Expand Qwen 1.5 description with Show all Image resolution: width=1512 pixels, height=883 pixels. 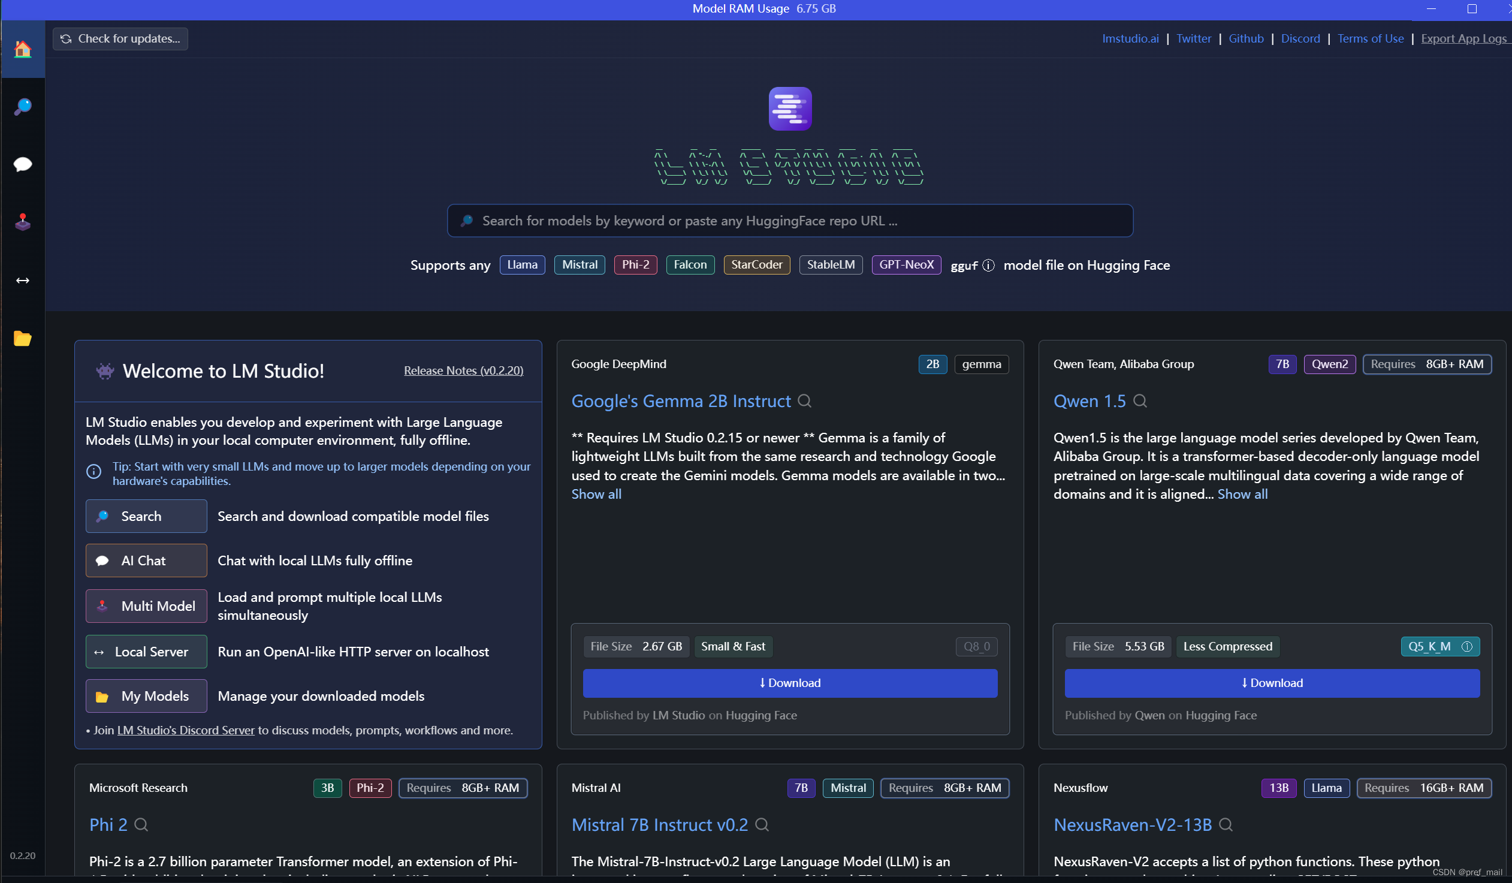tap(1242, 494)
